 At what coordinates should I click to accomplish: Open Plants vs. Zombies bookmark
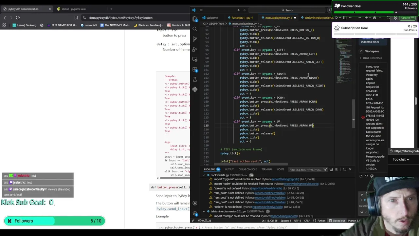[x=148, y=25]
